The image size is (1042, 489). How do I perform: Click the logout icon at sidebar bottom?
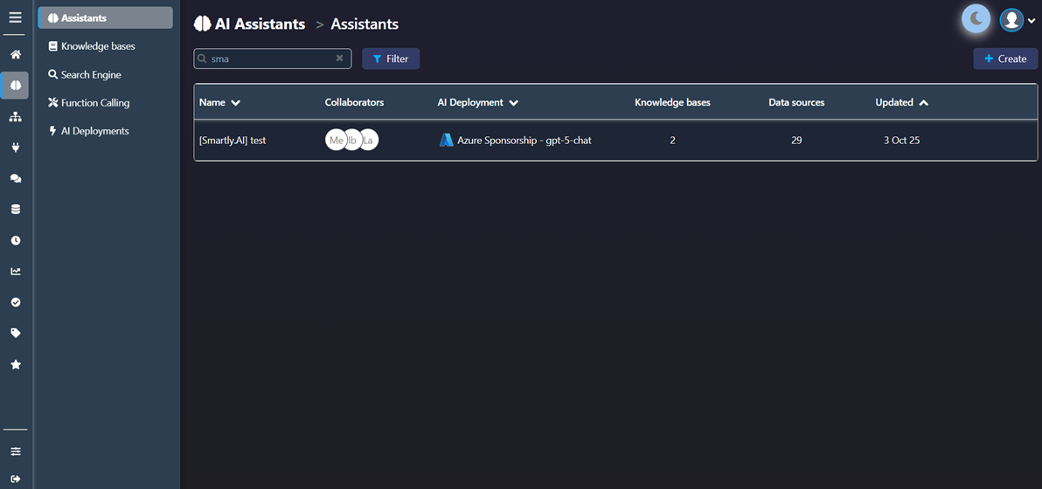click(x=15, y=479)
